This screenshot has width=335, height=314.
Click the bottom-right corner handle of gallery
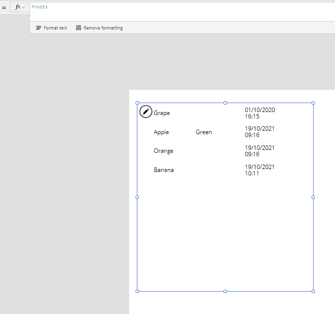(x=313, y=291)
